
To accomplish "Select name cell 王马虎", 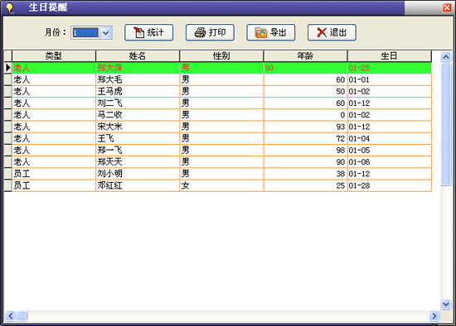I will coord(138,92).
